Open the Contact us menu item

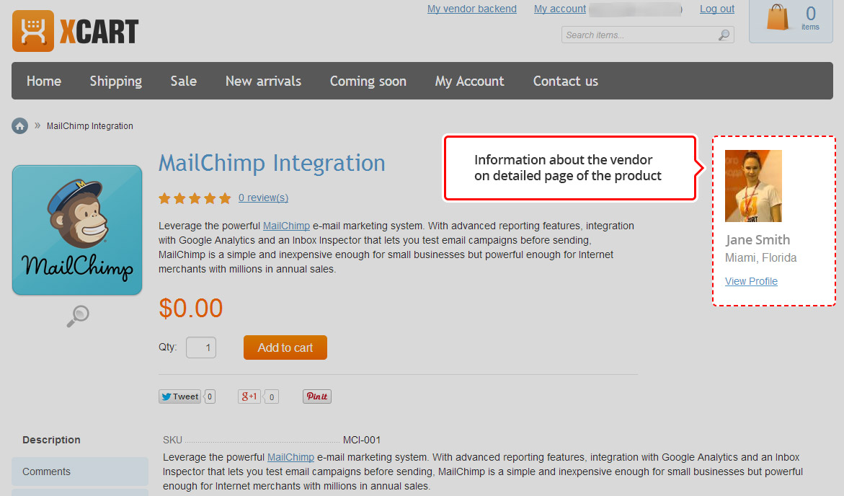566,81
